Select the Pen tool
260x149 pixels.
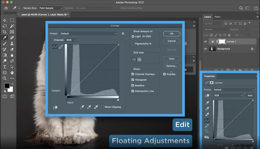(x=12, y=61)
